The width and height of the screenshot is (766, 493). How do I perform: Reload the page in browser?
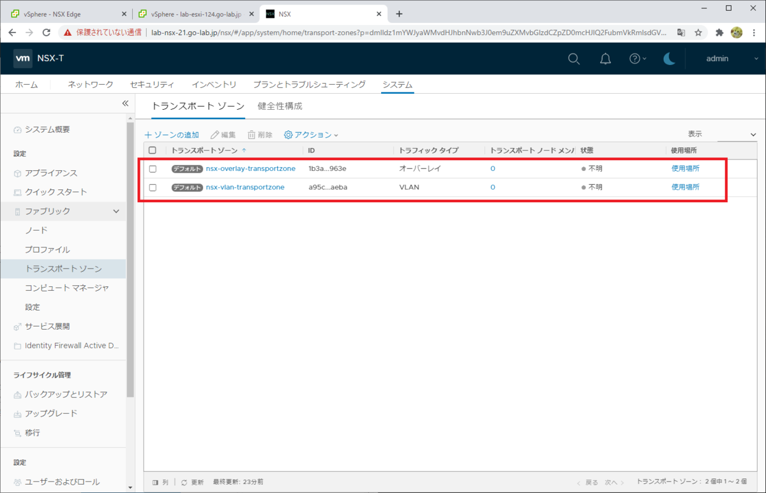coord(47,32)
